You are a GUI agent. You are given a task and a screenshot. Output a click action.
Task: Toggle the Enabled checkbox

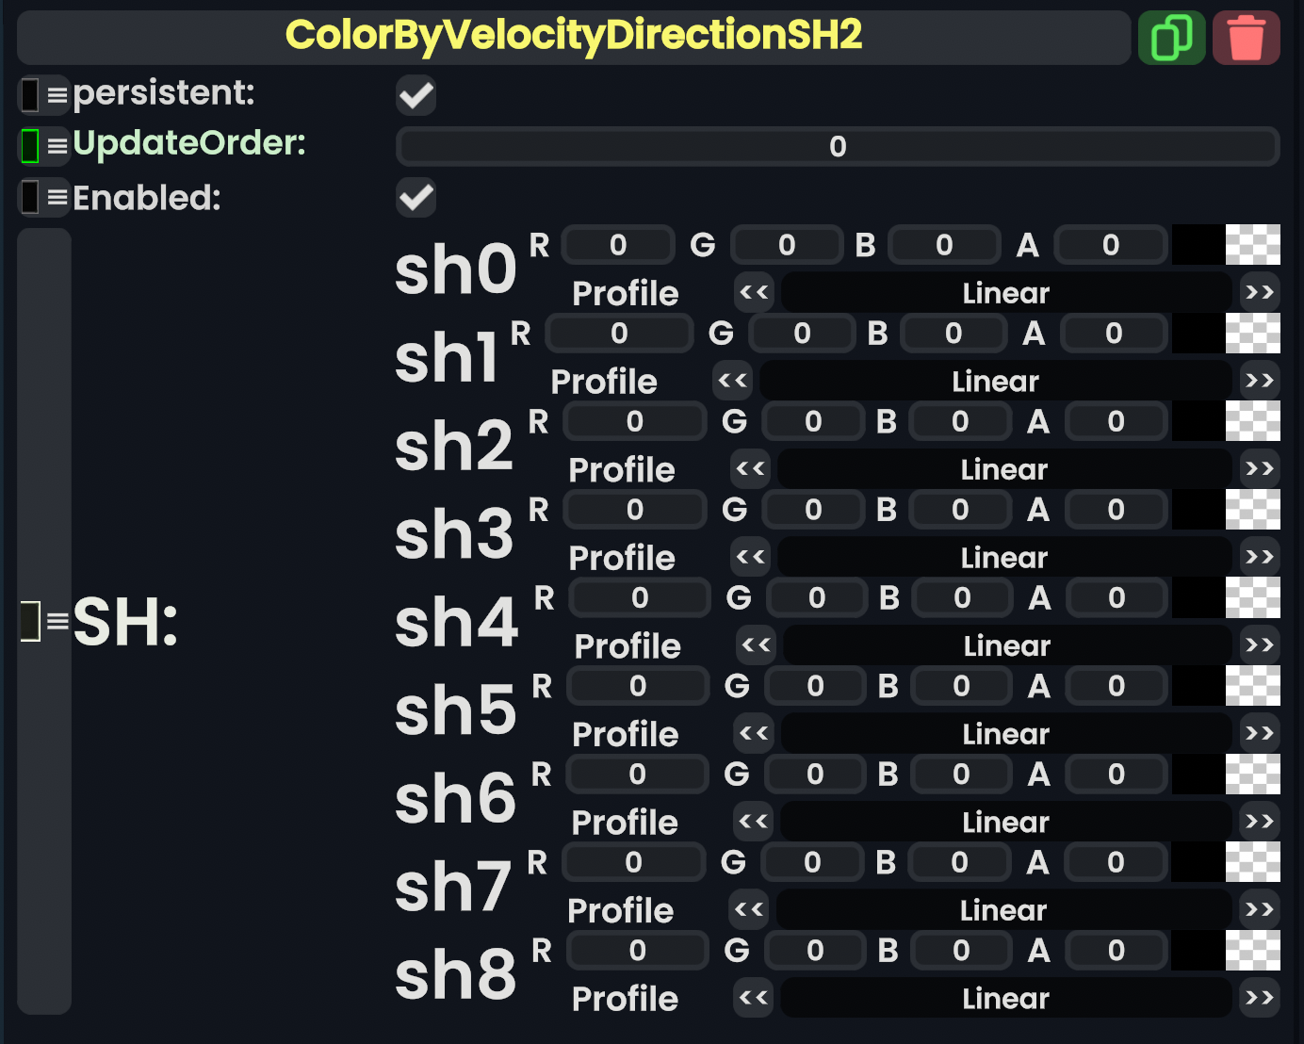[x=416, y=197]
